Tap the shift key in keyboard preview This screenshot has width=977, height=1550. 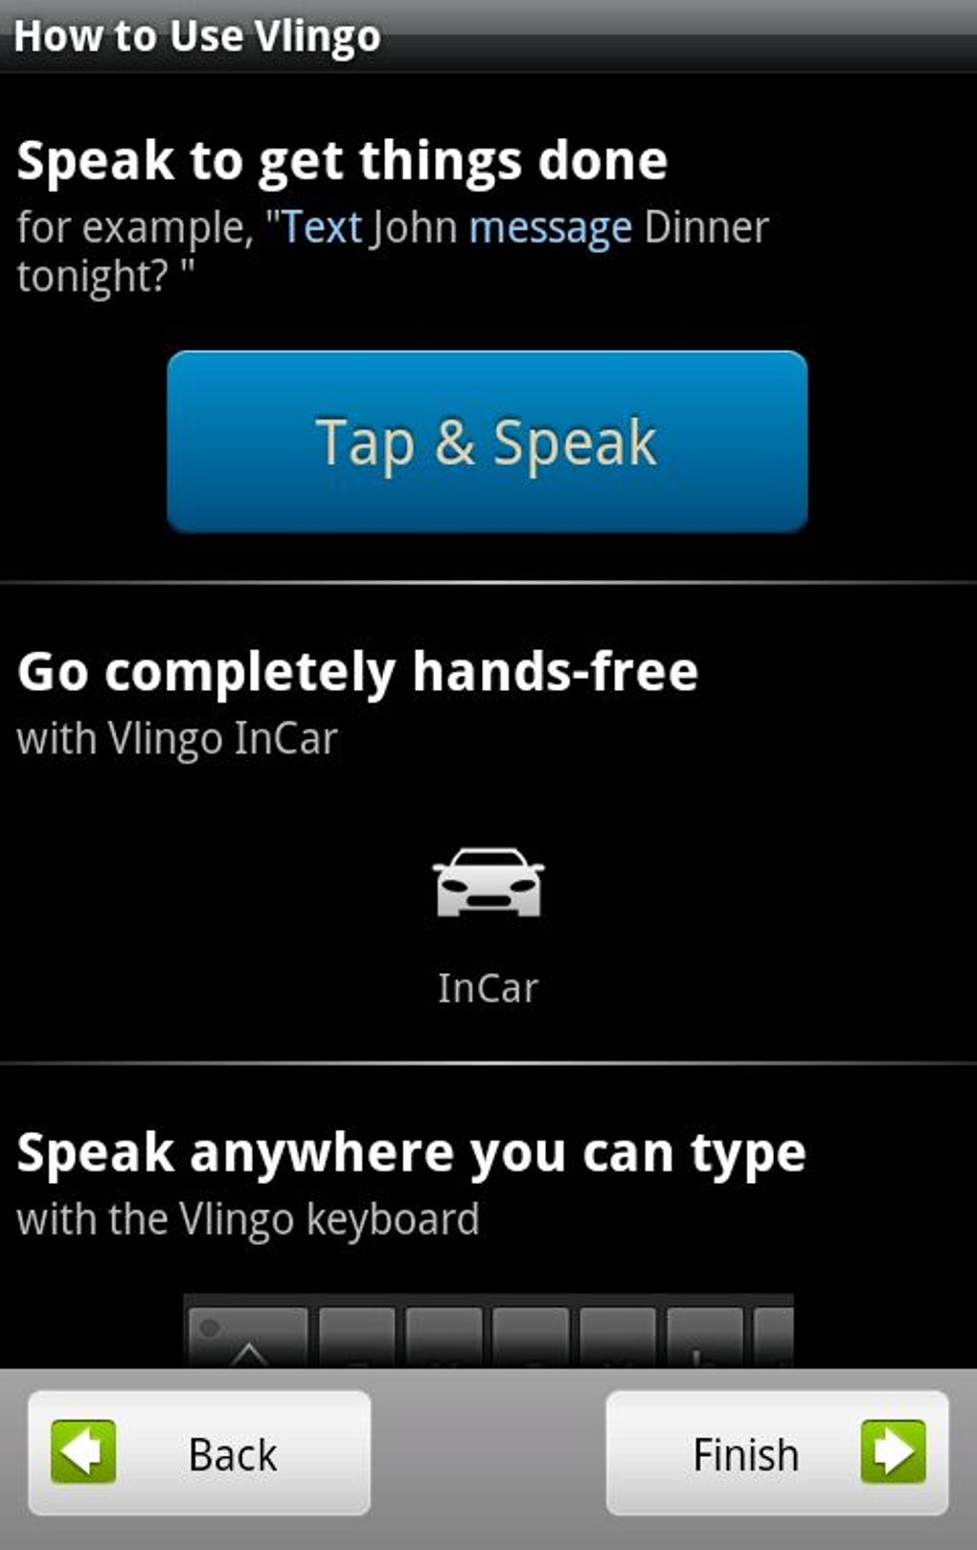click(249, 1337)
